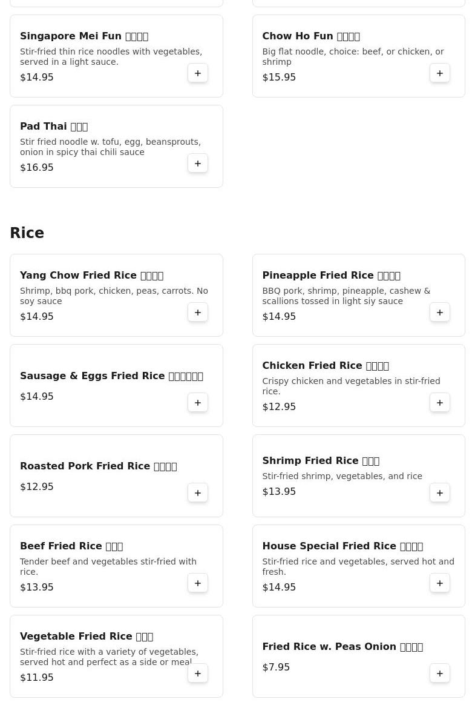Select Yang Chow Fried Rice title

(x=91, y=276)
